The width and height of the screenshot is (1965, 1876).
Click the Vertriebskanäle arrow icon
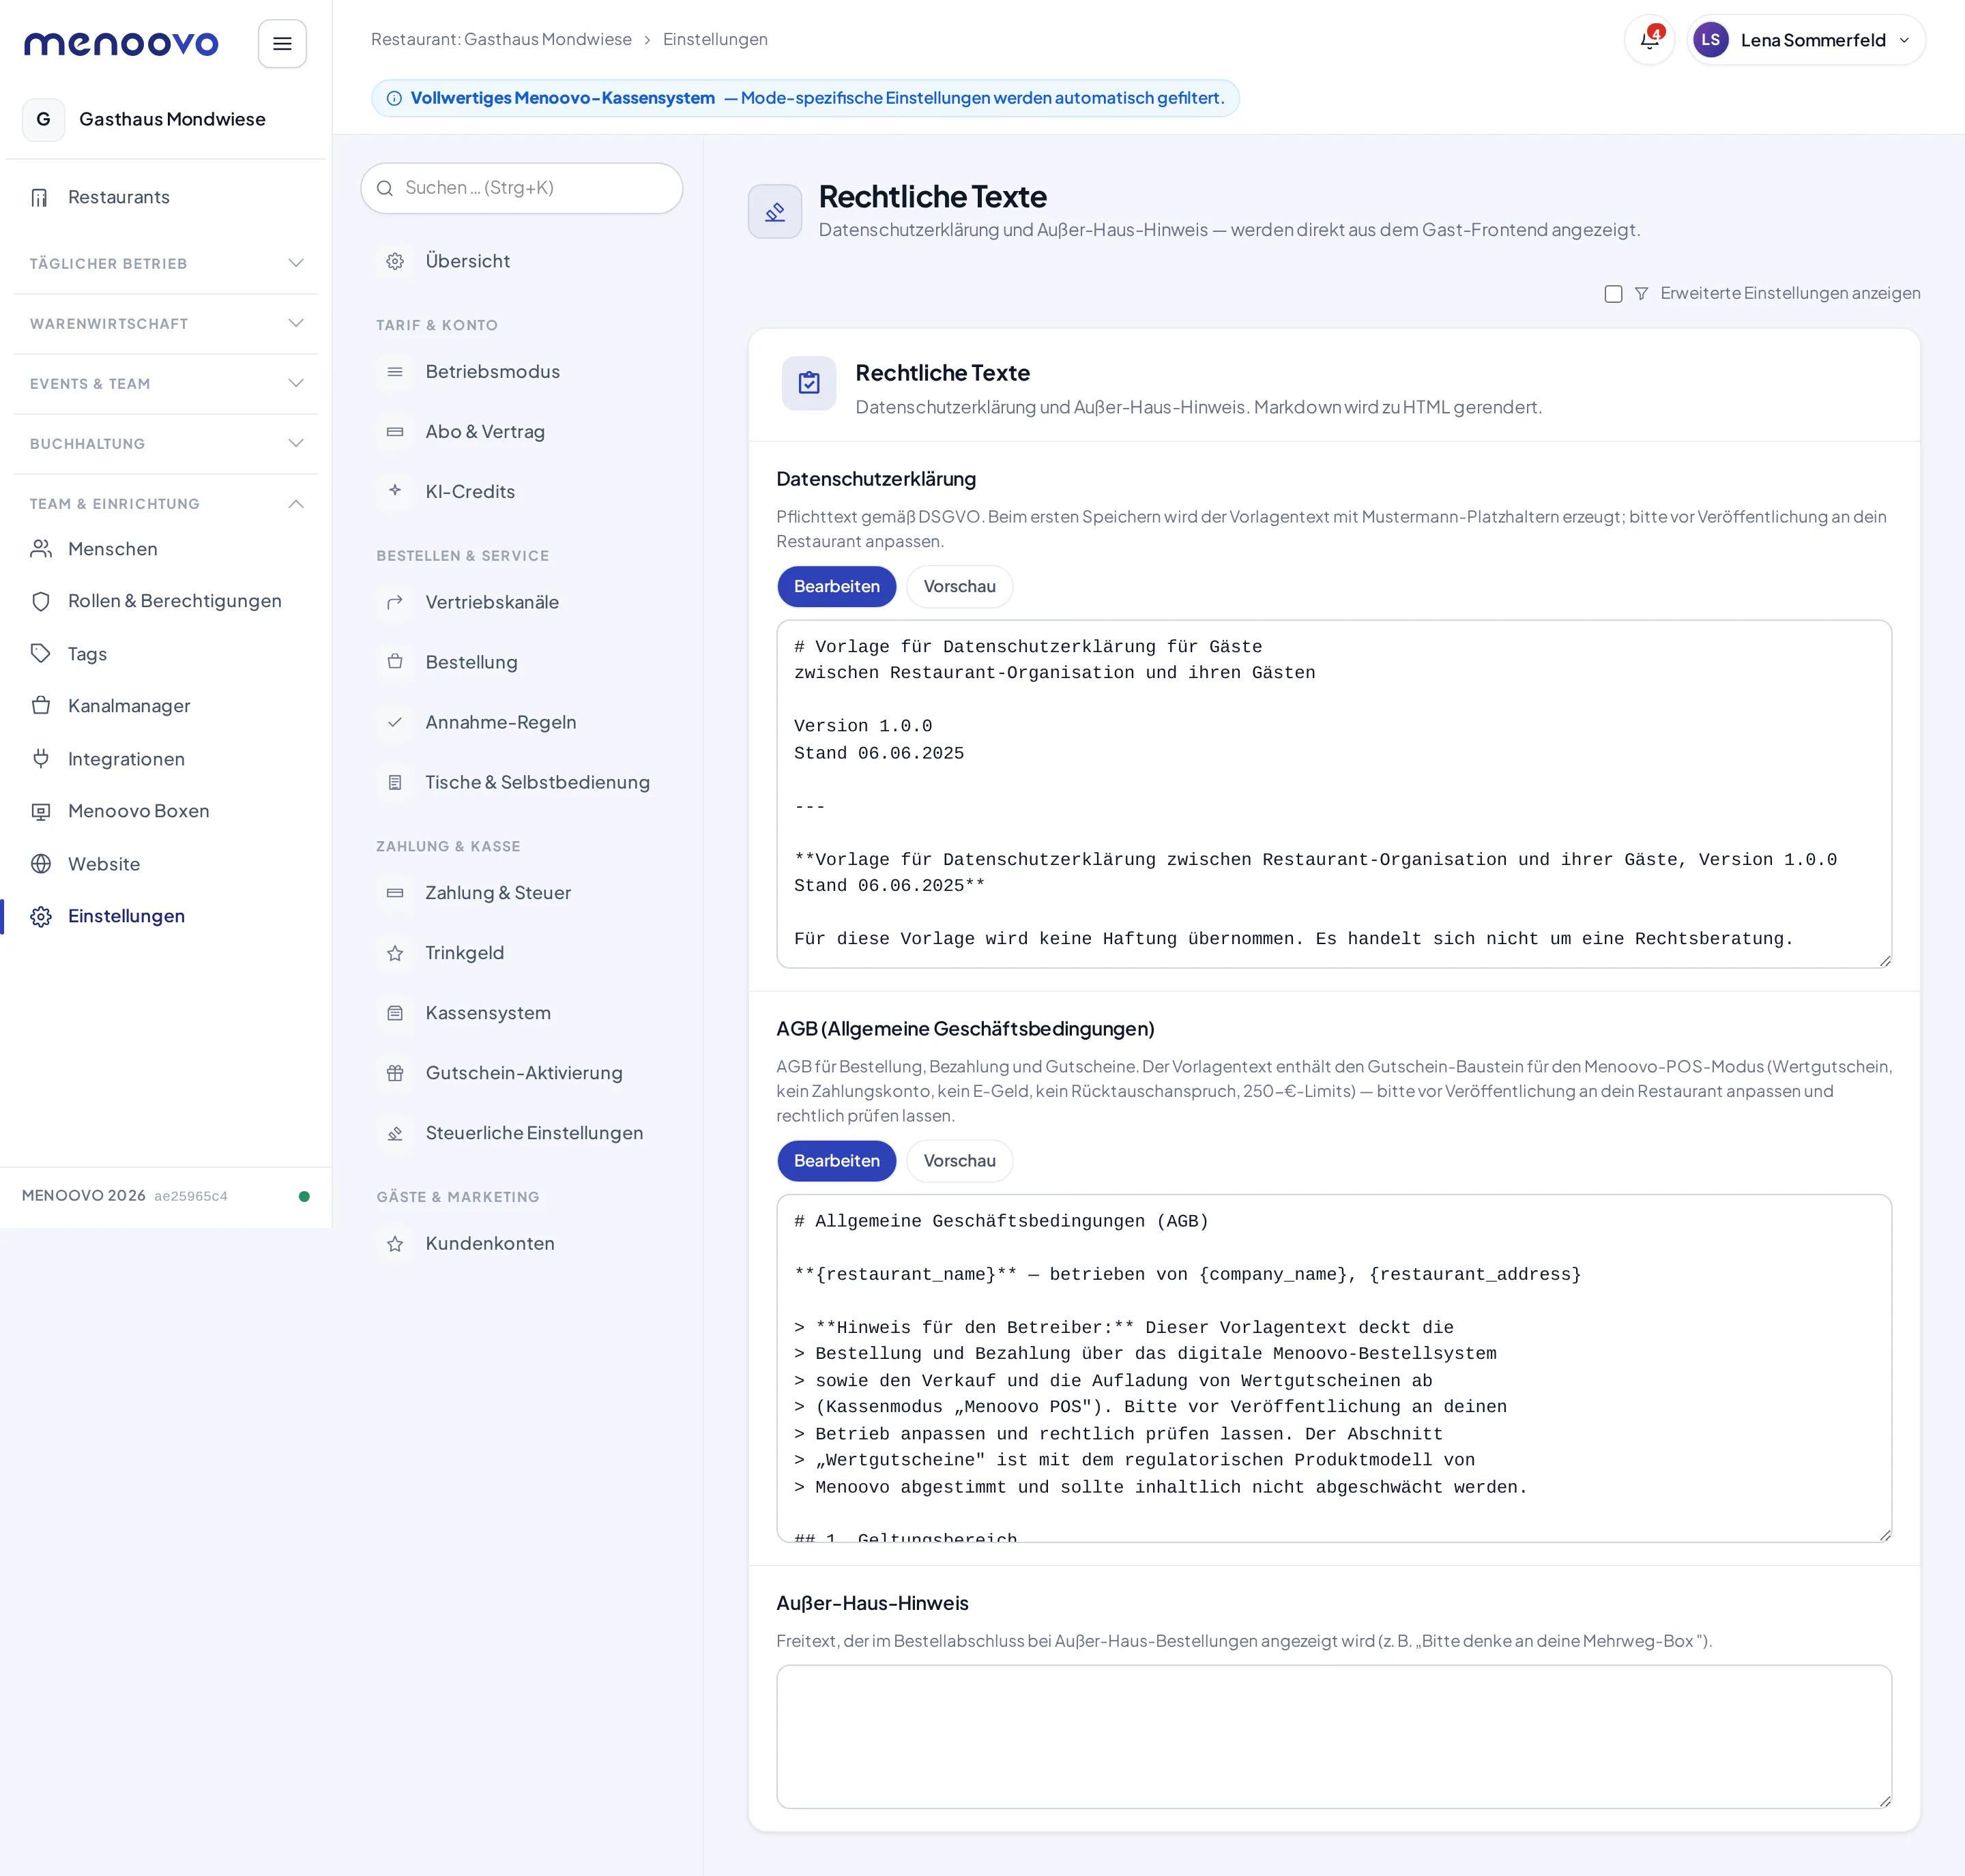[395, 602]
